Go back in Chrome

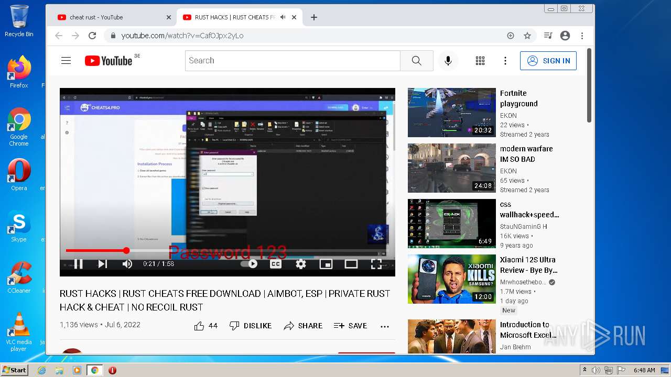coord(59,36)
